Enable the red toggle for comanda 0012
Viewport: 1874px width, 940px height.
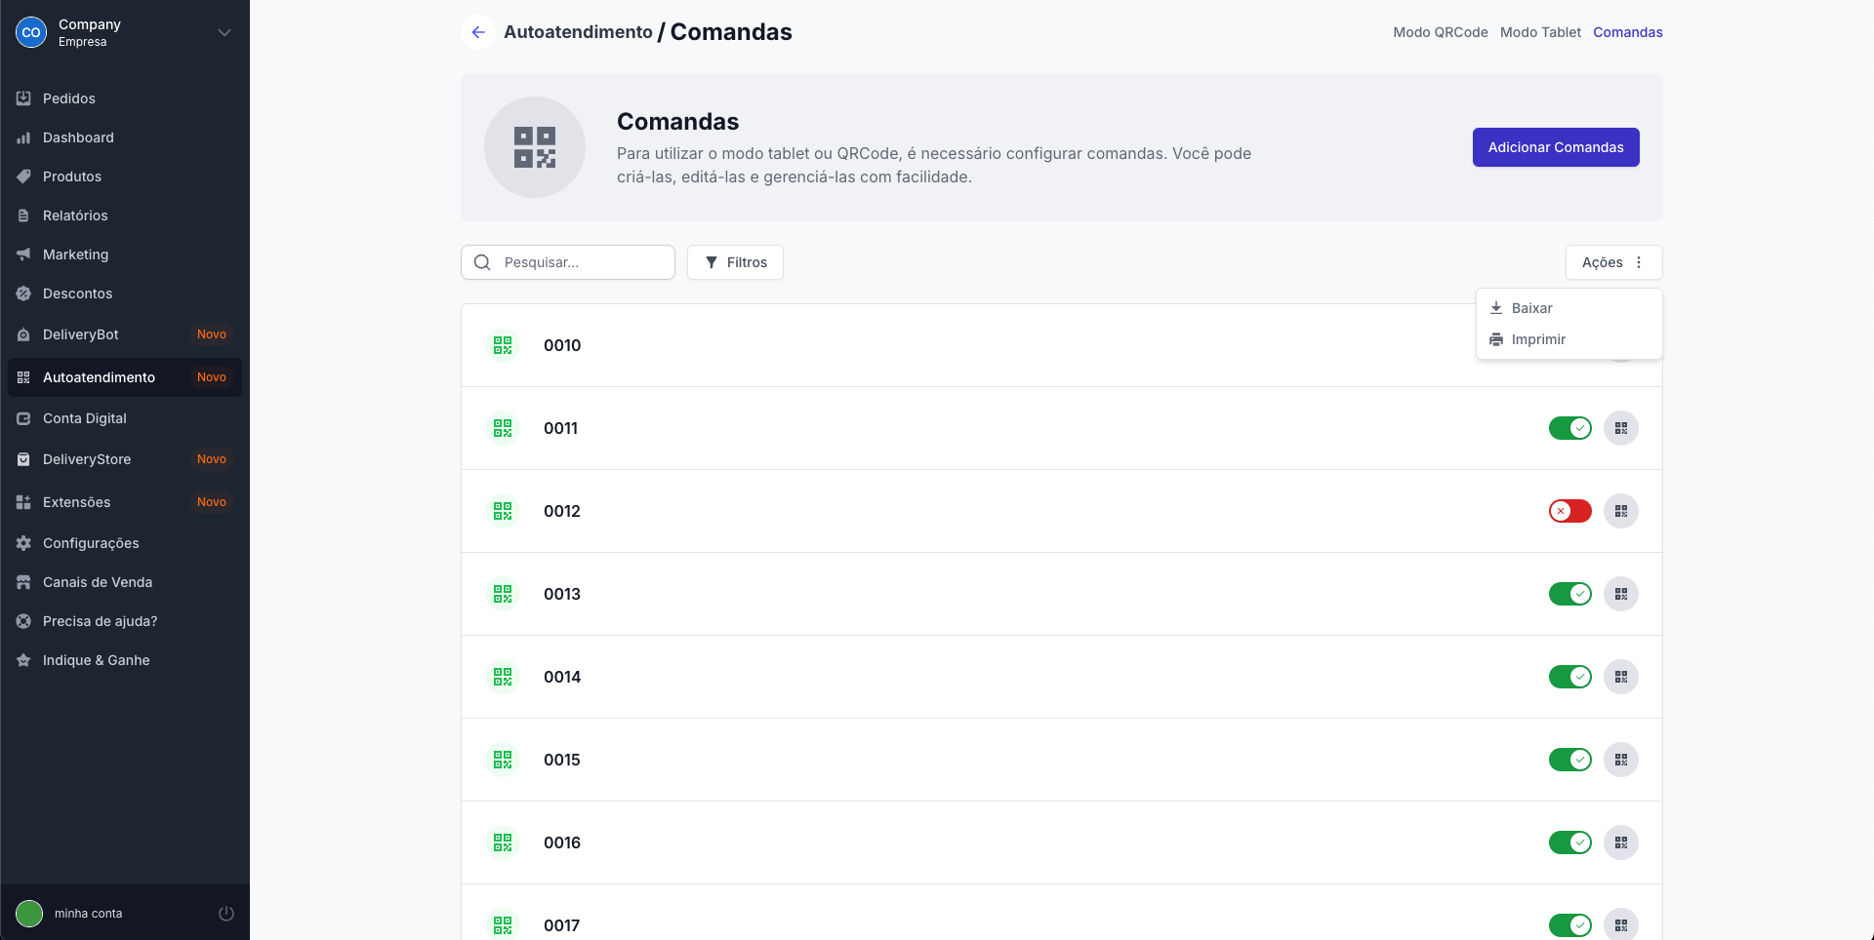[x=1569, y=511]
